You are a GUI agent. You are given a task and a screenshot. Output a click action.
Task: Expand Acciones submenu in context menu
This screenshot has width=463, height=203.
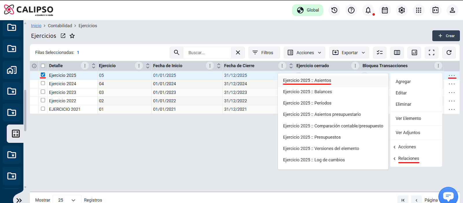416,147
